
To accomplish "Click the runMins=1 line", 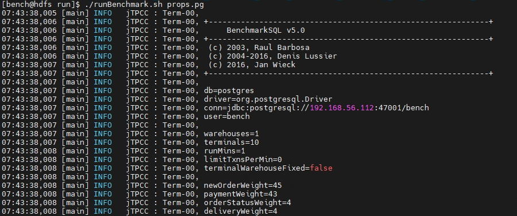I will (224, 151).
